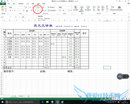Apply percent style with % icon

coord(63,10)
